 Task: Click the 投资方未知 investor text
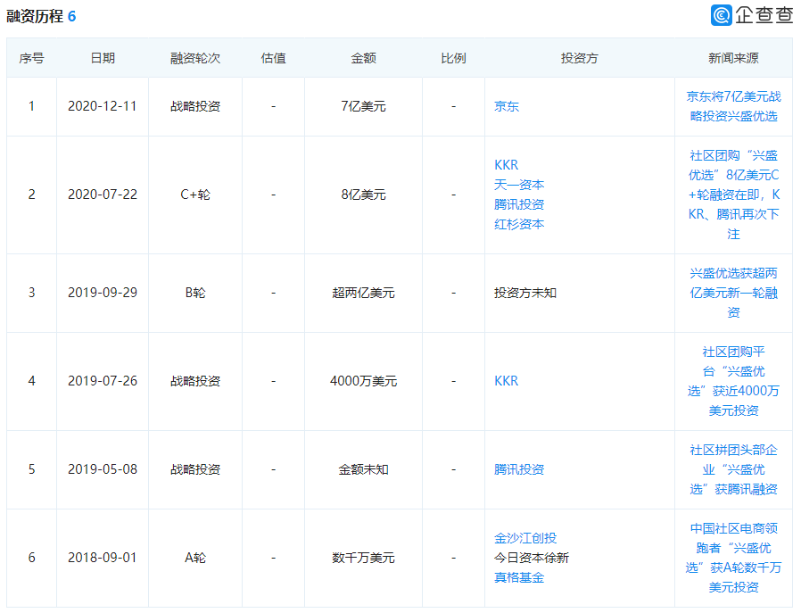point(525,293)
